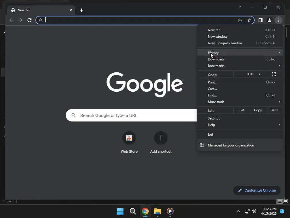Click Copy in the Edit row

click(258, 110)
